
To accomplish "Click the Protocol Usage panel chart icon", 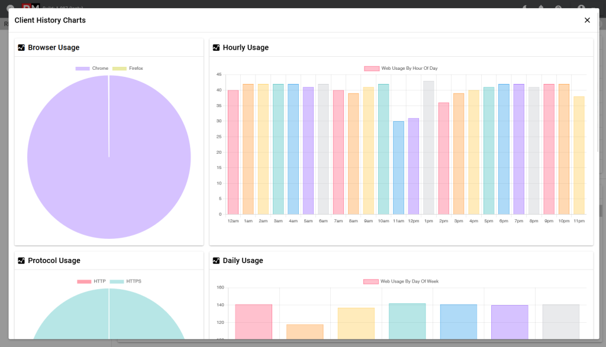I will (x=21, y=260).
